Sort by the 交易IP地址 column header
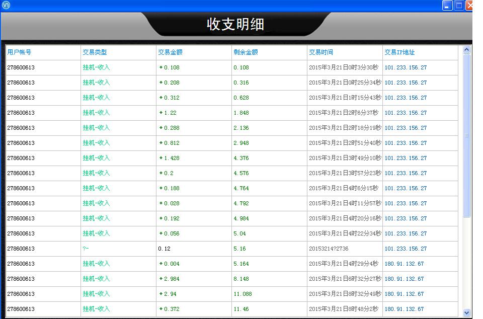Viewport: 483px width, 319px height. (399, 52)
